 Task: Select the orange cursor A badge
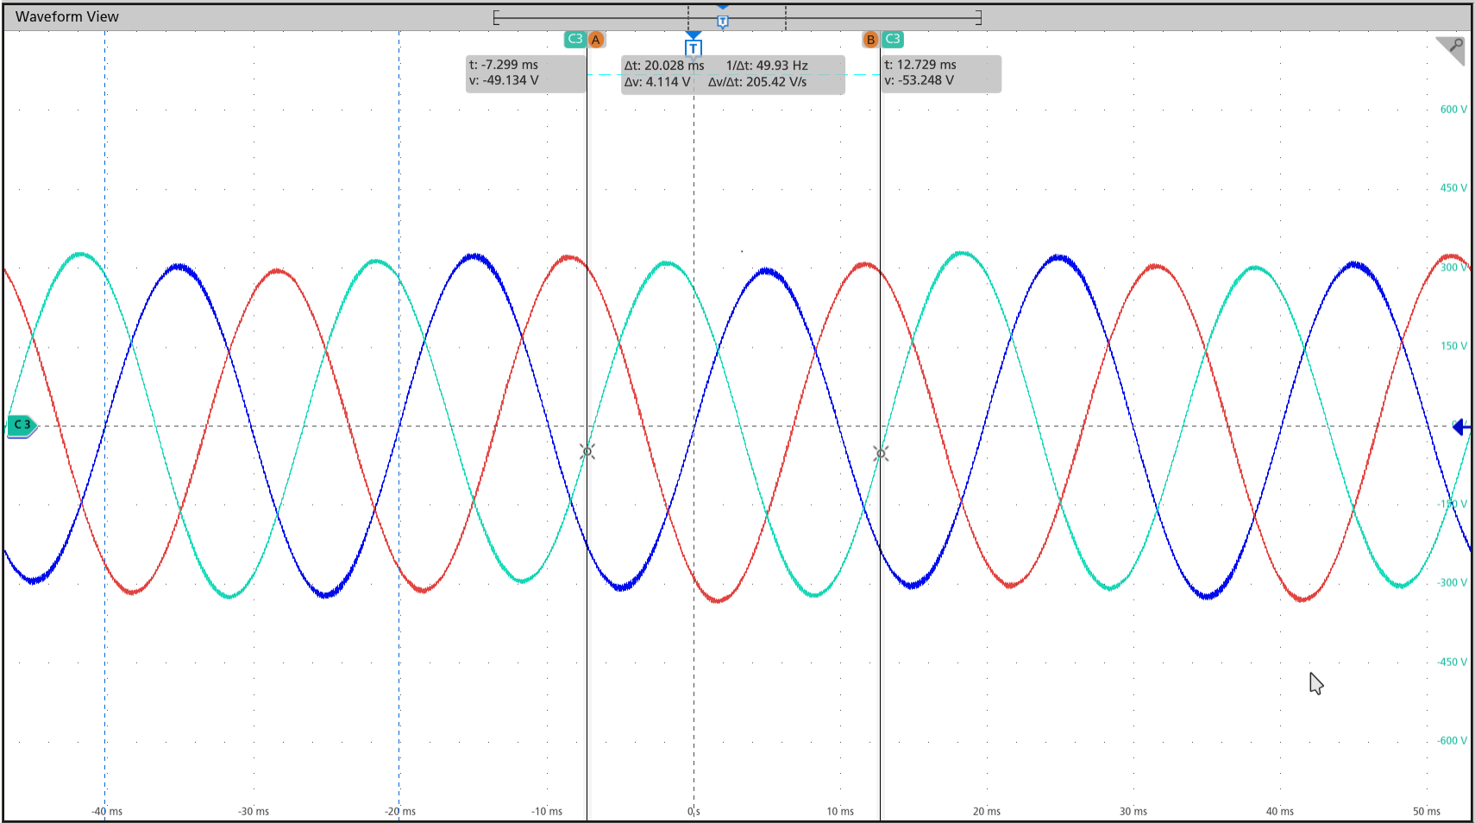pyautogui.click(x=596, y=40)
